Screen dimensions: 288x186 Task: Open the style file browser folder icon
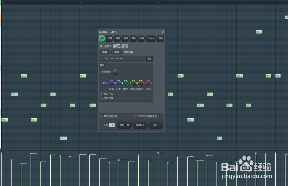(x=149, y=58)
